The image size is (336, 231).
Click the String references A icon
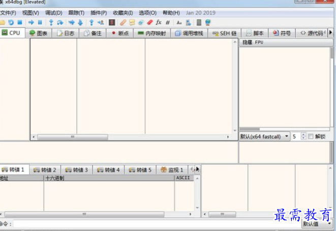[x=179, y=22]
